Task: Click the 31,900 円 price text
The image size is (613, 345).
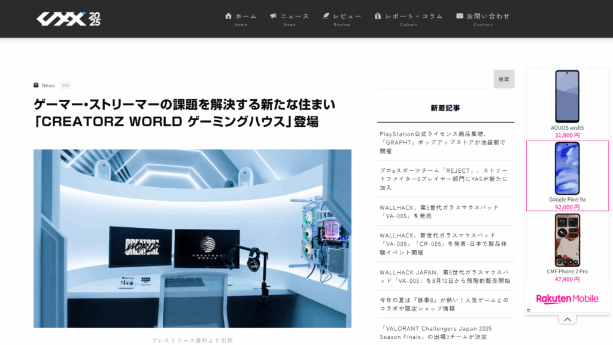Action: (x=568, y=135)
